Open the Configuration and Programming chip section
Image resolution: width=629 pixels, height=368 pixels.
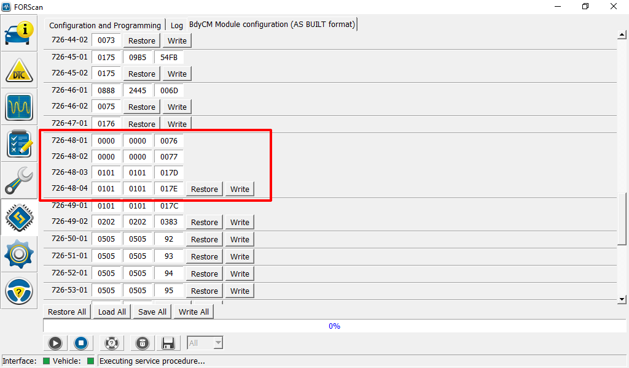tap(19, 218)
